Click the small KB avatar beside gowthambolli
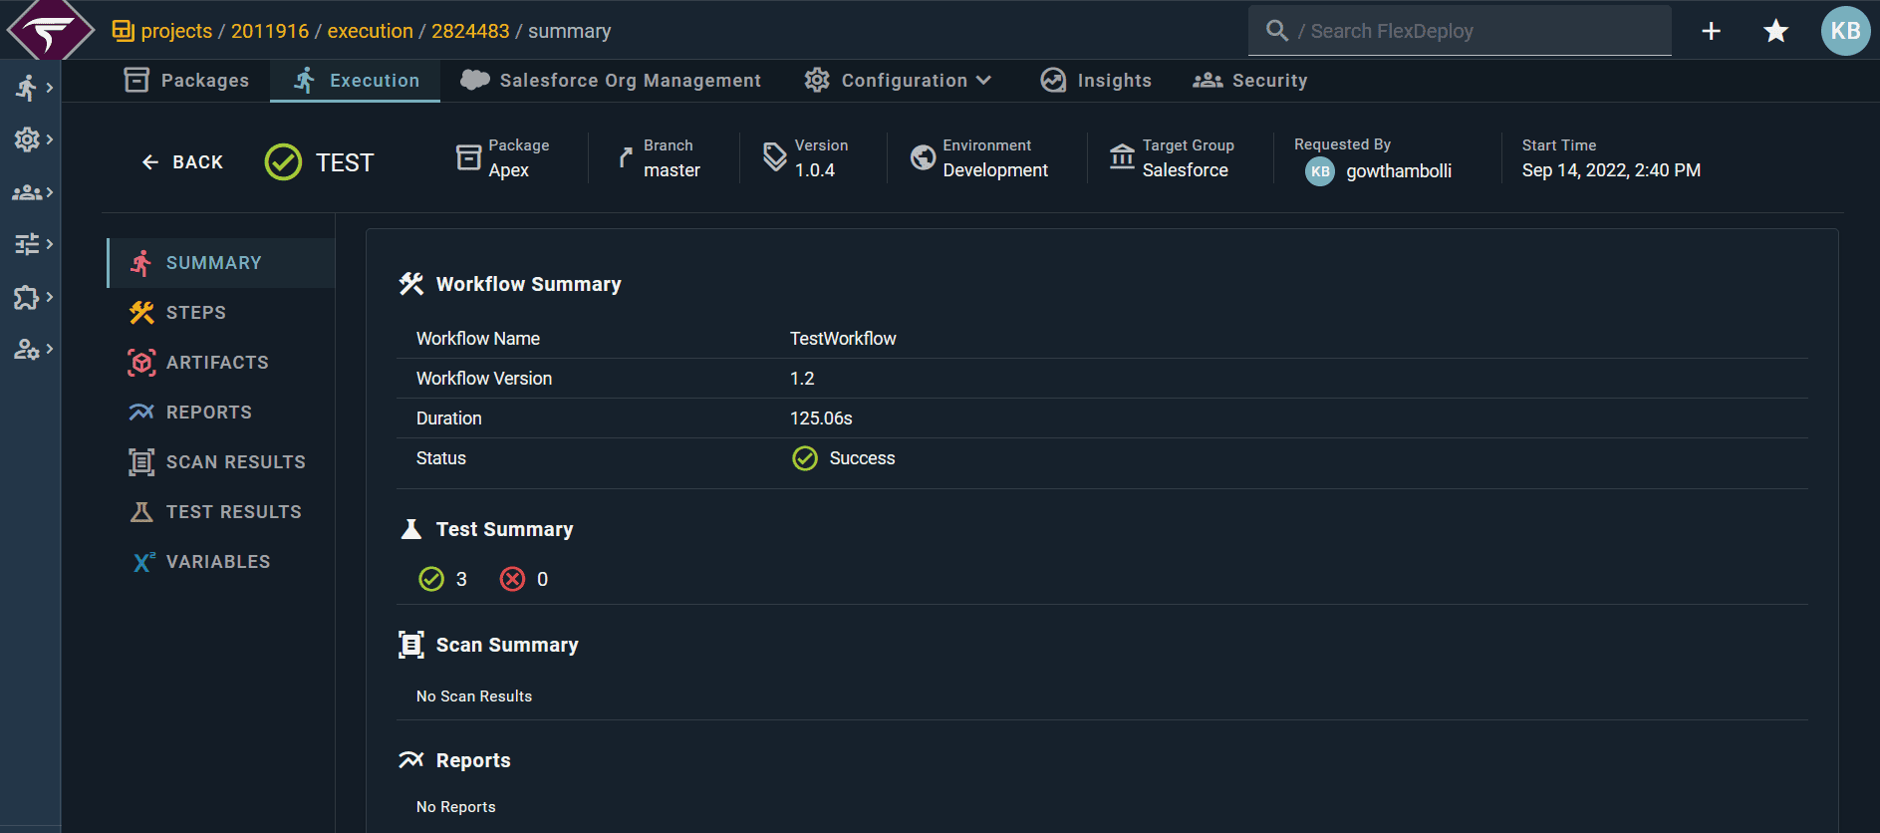 (x=1320, y=171)
